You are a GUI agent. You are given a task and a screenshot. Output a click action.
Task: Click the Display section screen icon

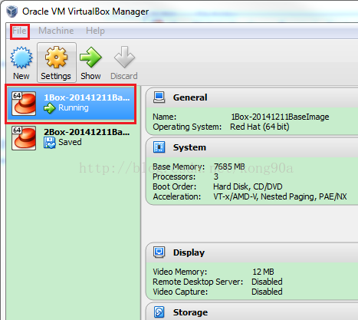pos(159,252)
